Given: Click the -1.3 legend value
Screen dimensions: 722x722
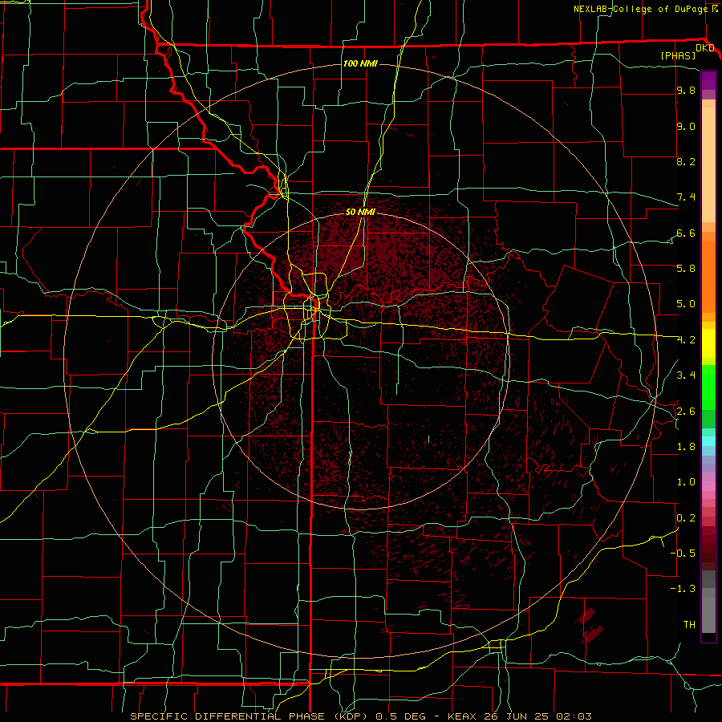Looking at the screenshot, I should [x=683, y=589].
